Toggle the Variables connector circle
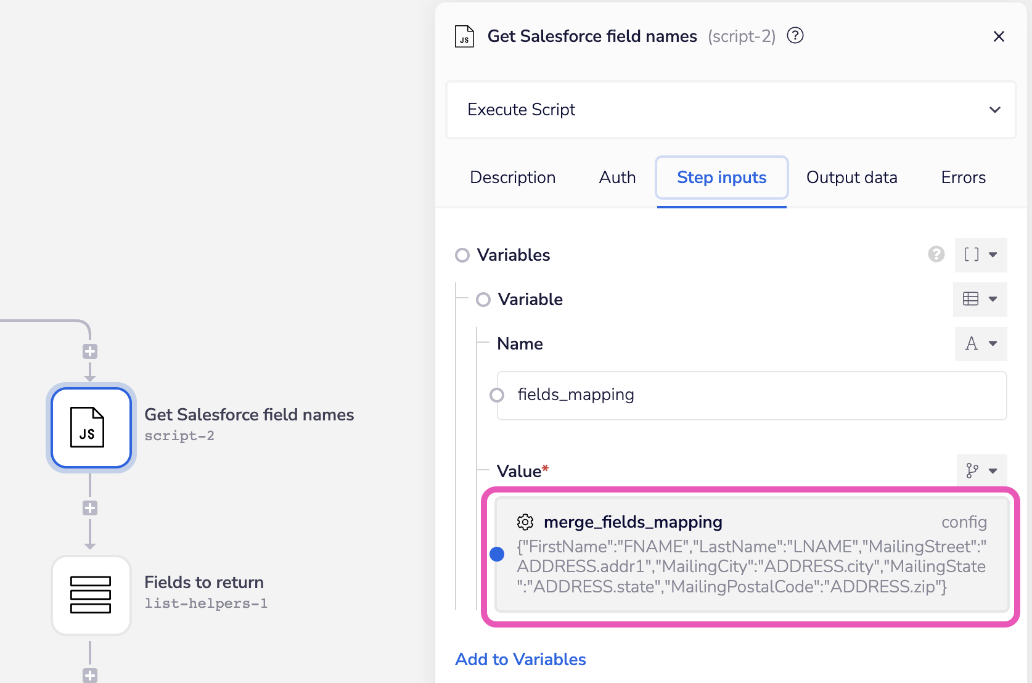This screenshot has height=683, width=1032. click(462, 255)
